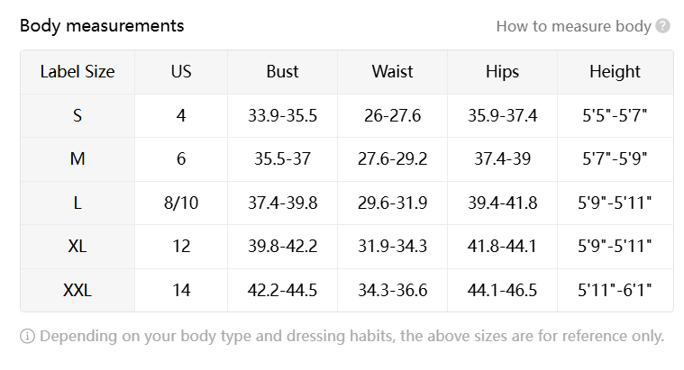The width and height of the screenshot is (684, 370).
Task: Select the XXL label size cell
Action: click(x=78, y=290)
